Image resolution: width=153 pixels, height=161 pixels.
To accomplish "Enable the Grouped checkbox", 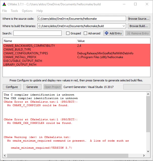I will [x=68, y=33].
